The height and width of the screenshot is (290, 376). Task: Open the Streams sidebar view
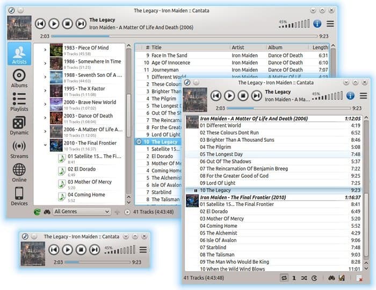19,149
